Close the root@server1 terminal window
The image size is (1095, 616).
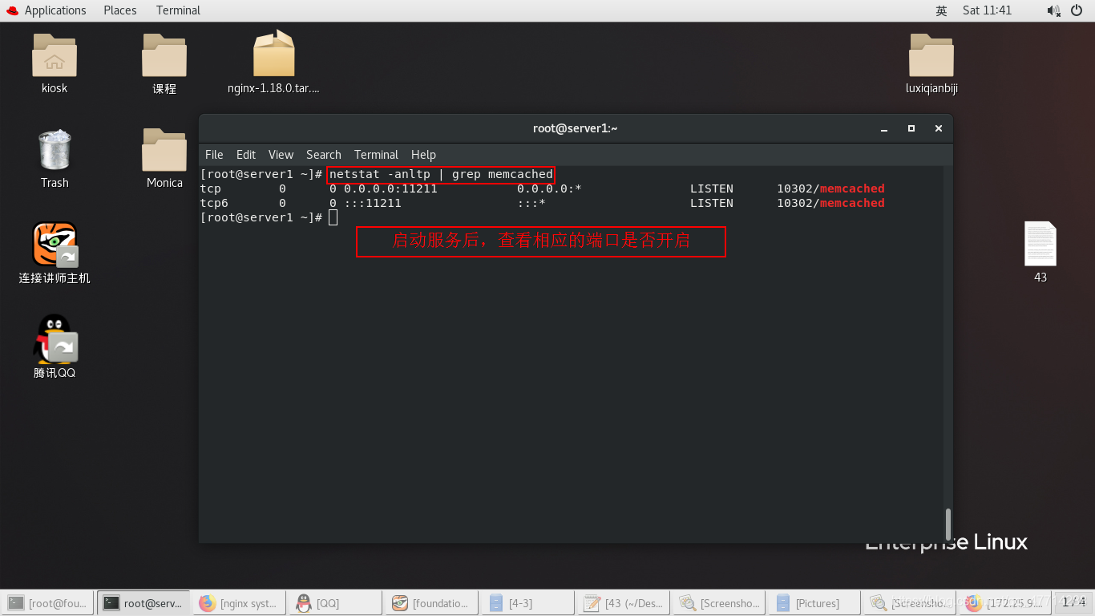point(938,128)
